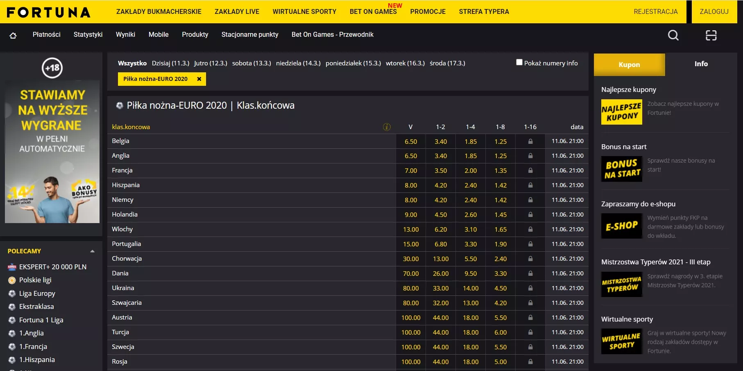743x371 pixels.
Task: Click the Rejestracja button
Action: pos(656,11)
